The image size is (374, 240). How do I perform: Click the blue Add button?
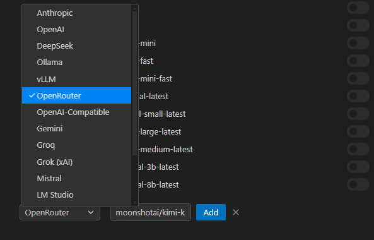211,212
